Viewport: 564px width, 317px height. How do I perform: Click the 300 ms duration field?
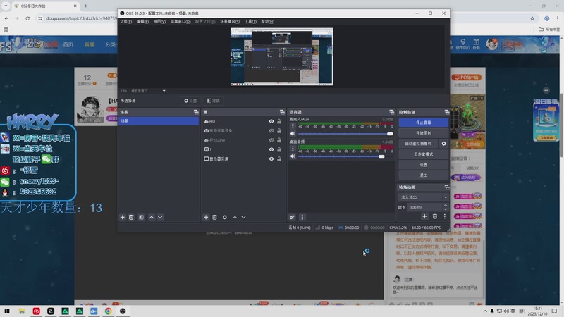coord(426,207)
